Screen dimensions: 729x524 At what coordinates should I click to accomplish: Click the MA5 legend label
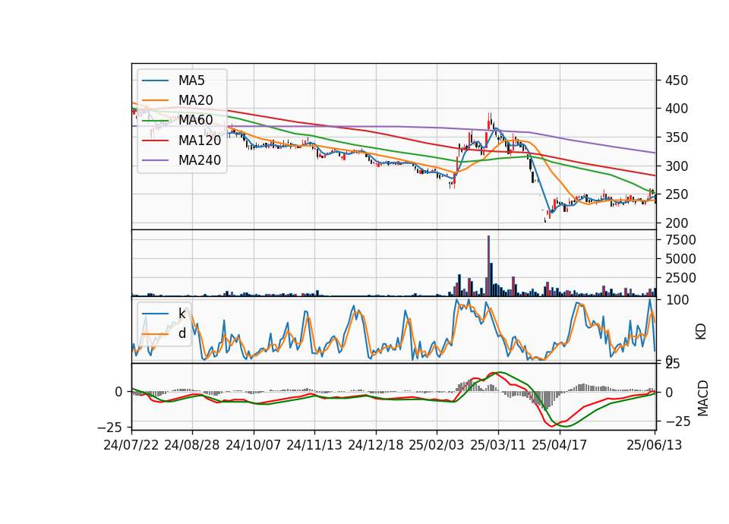[x=191, y=80]
